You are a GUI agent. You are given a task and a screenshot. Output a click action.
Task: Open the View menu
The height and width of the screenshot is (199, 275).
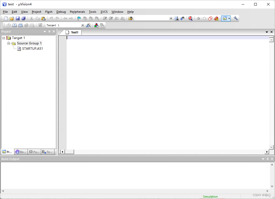pos(24,12)
